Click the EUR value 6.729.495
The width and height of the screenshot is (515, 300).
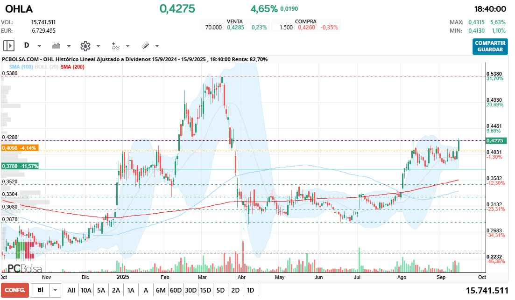pyautogui.click(x=44, y=31)
